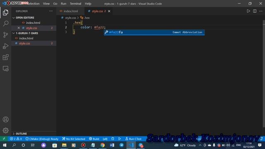Open the weather widget 62°F Cloudy

coord(185,145)
